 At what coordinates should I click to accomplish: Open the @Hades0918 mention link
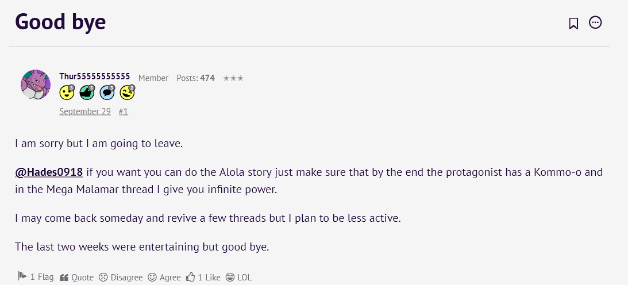click(x=49, y=172)
